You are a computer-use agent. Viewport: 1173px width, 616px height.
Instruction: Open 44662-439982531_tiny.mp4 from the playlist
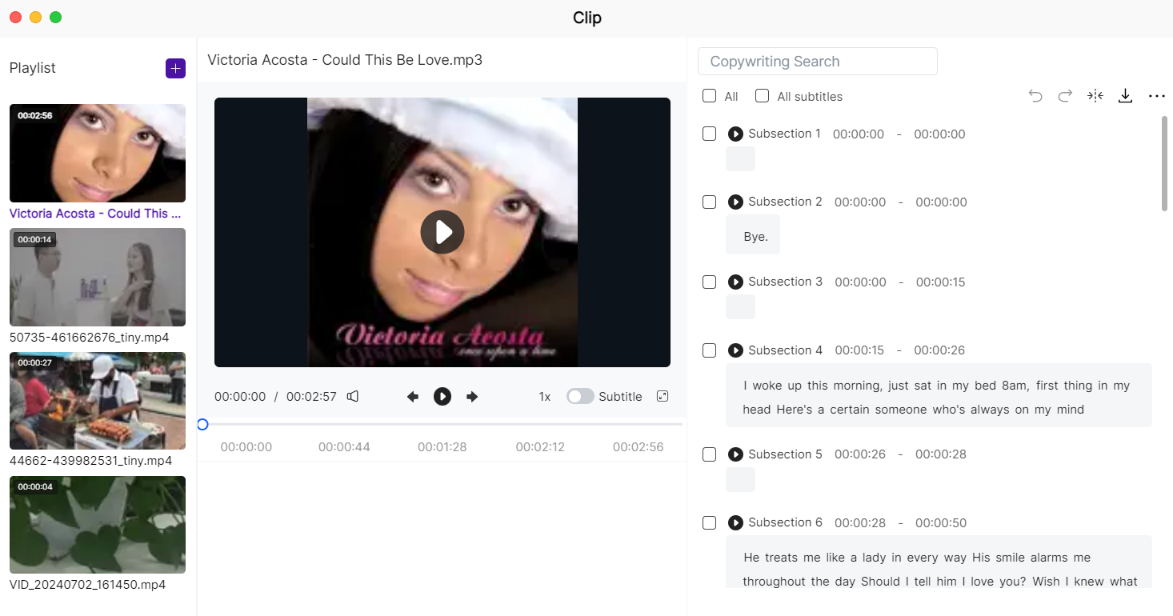point(97,400)
